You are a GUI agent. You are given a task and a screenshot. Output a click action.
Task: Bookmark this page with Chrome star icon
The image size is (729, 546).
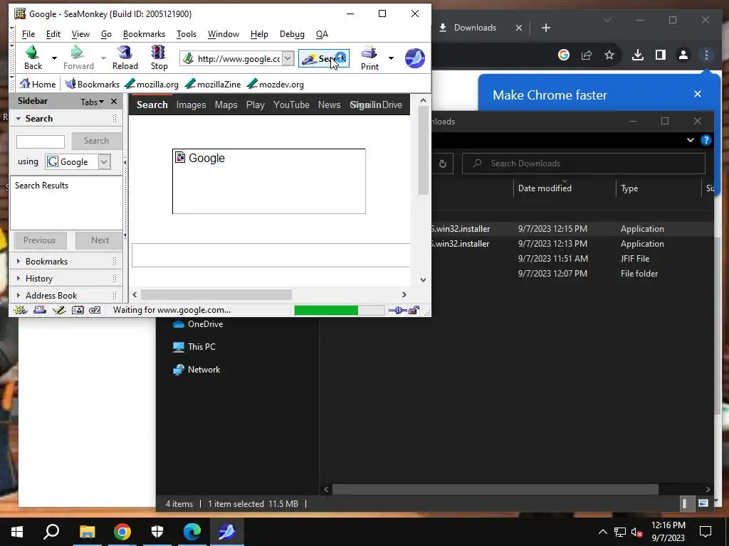click(609, 55)
